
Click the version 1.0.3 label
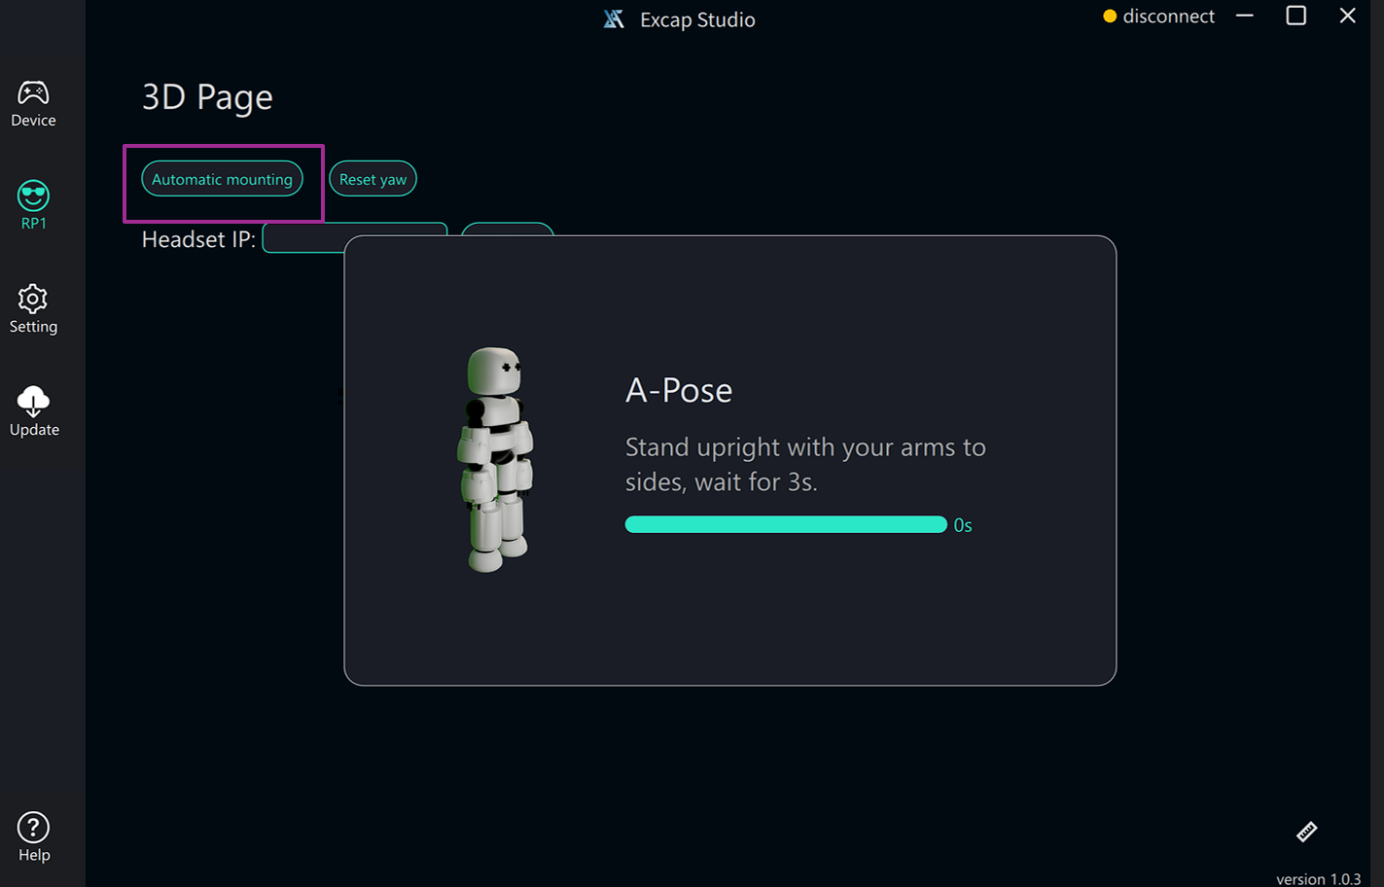coord(1318,878)
